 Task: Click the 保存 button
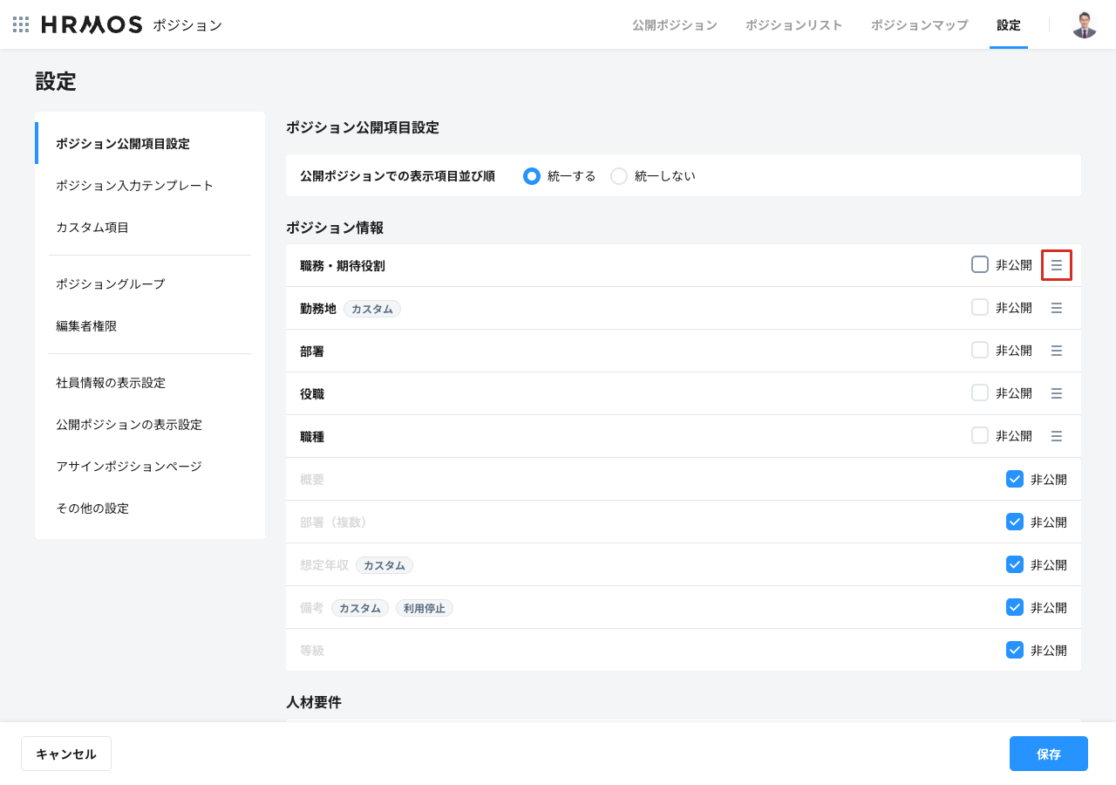pos(1049,754)
